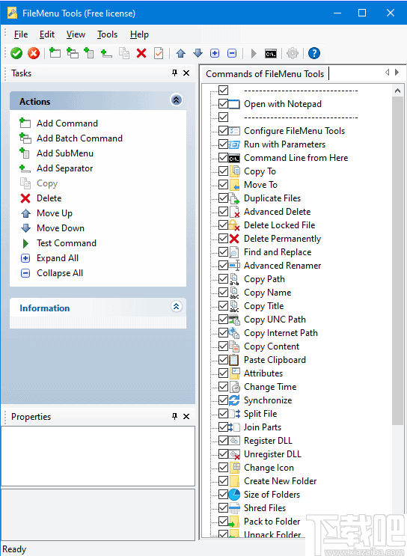Screen dimensions: 407x556
Task: Uncheck the Open with Notepad checkbox
Action: pyautogui.click(x=223, y=104)
